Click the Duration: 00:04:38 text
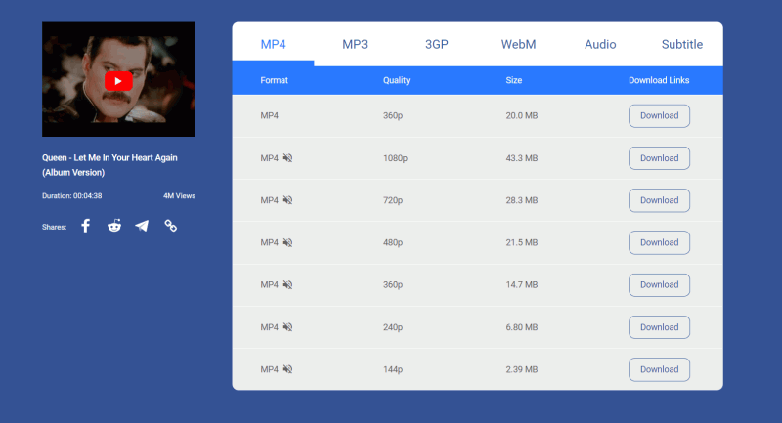 click(x=71, y=195)
